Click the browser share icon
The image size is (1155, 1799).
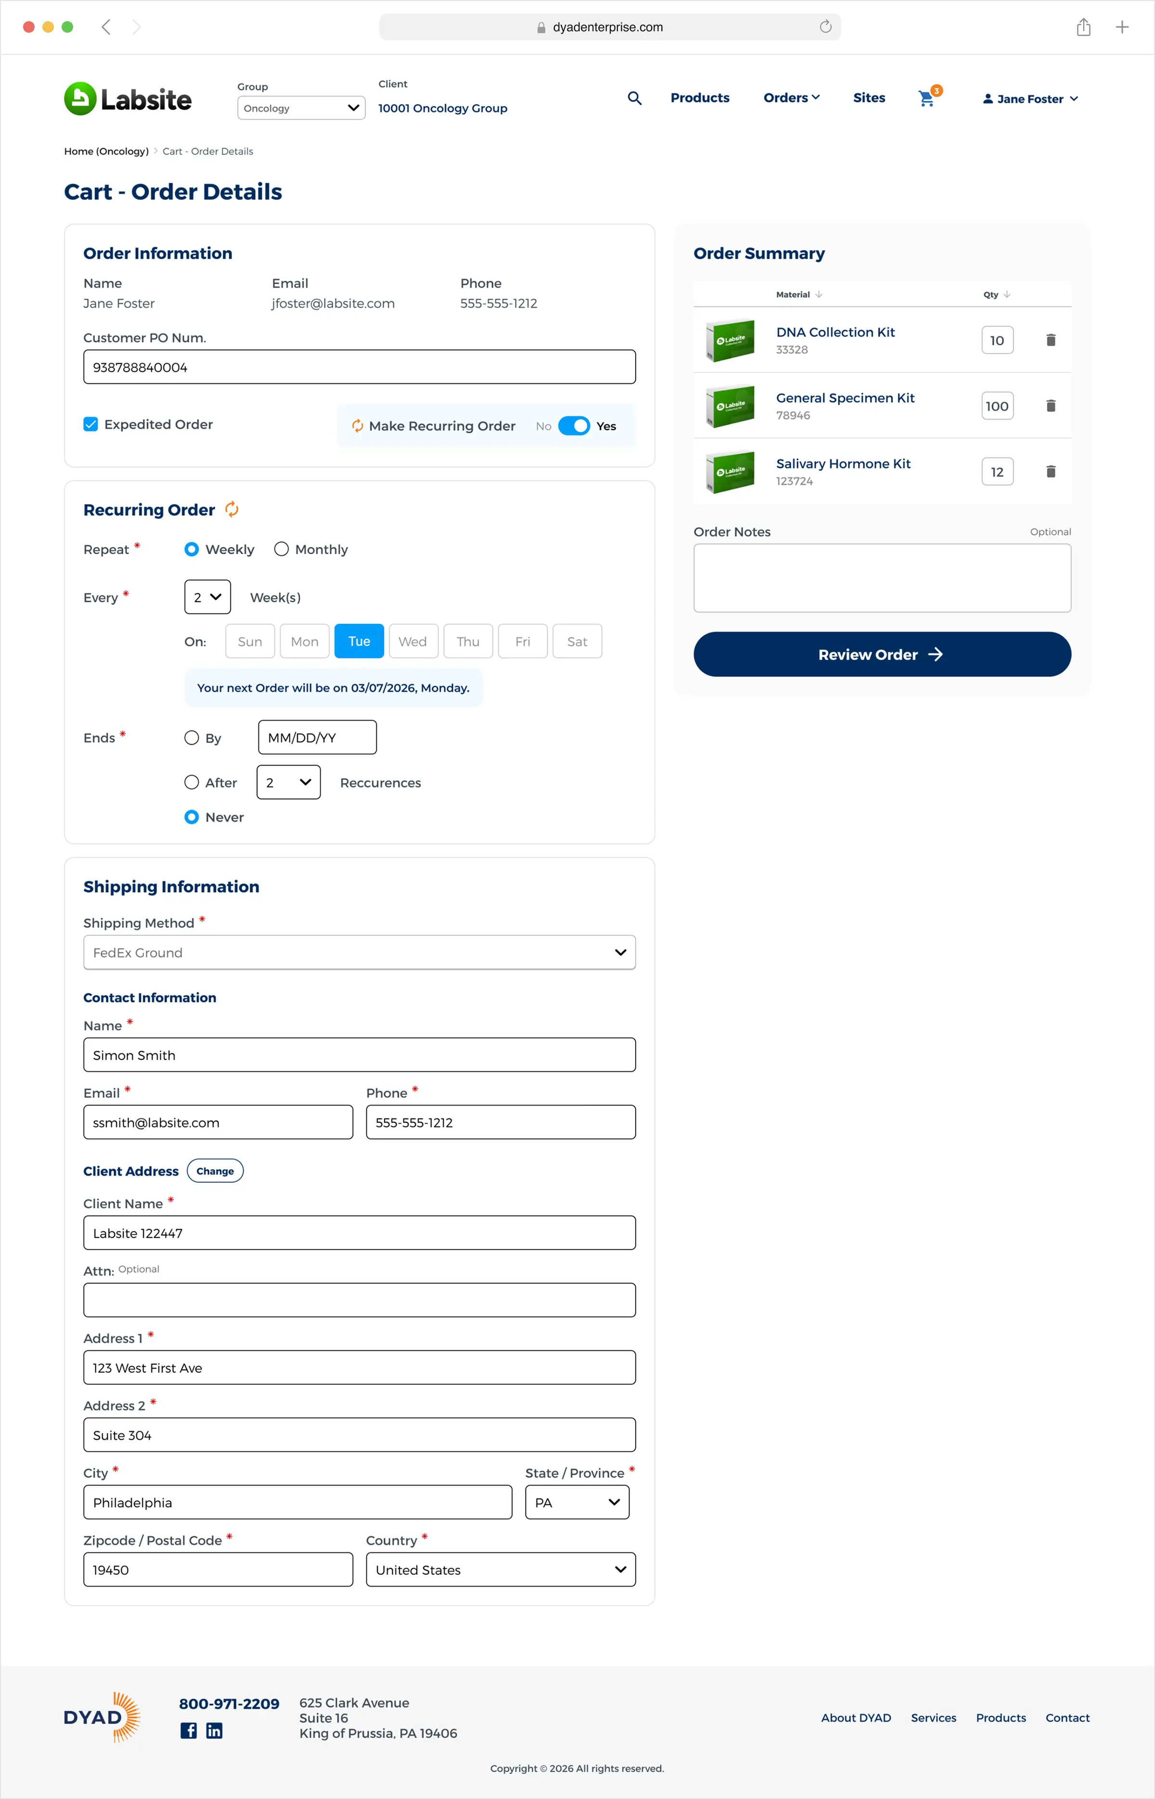click(1083, 27)
